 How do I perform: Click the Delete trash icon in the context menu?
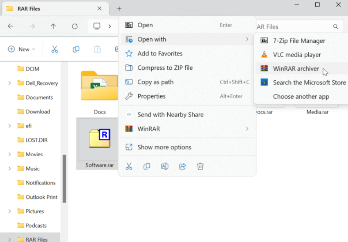(200, 166)
